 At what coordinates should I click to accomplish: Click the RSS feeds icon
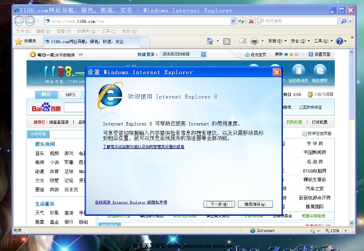coord(227,41)
